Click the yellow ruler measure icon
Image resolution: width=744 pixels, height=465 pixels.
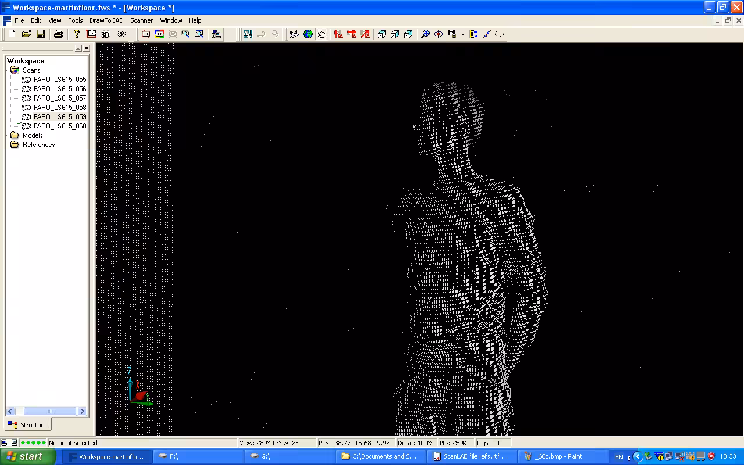473,34
